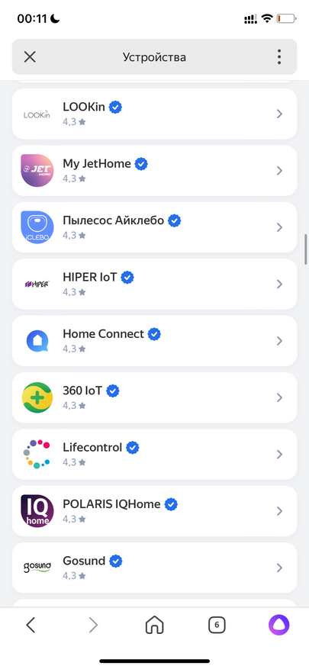309x669 pixels.
Task: Expand the LOOKin row chevron
Action: click(279, 114)
